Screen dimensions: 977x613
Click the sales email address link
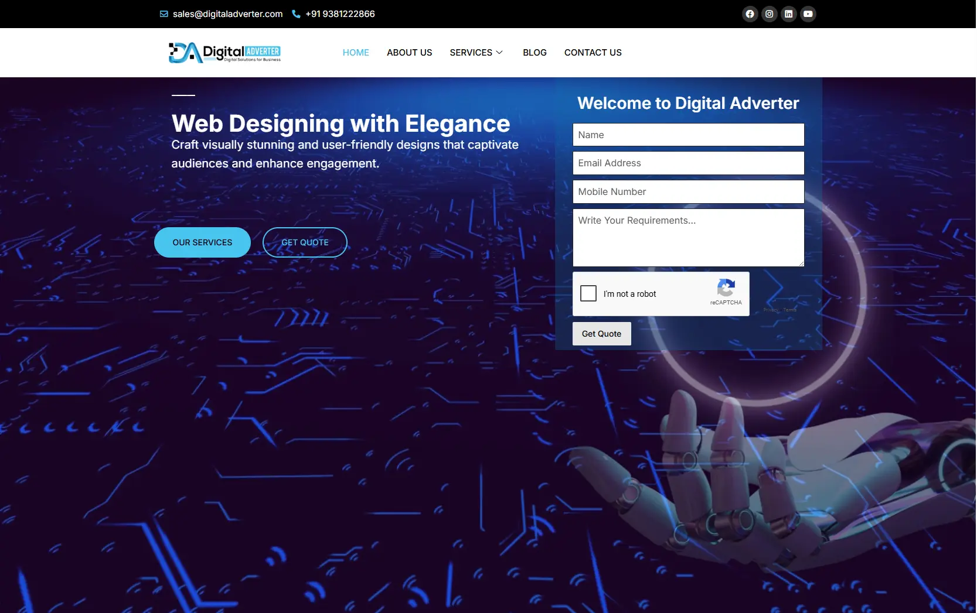(x=227, y=14)
